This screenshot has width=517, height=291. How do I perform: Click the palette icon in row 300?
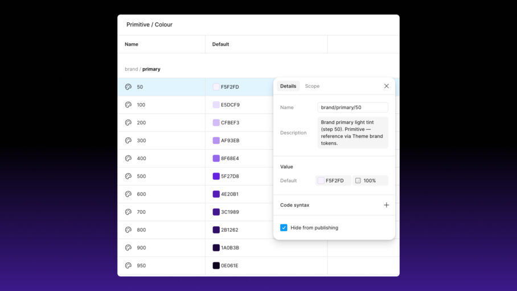point(128,140)
